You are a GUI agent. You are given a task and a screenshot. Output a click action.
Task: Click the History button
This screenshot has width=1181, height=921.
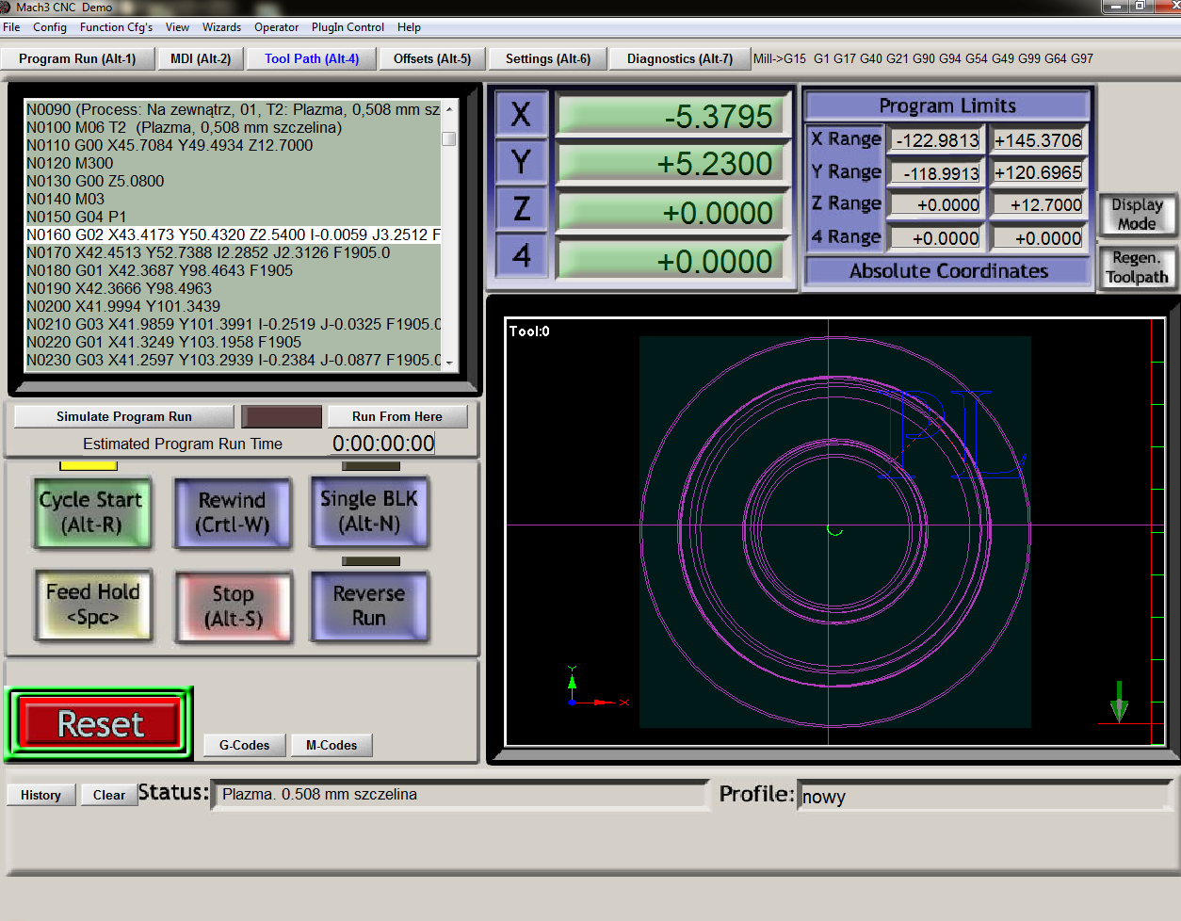[x=40, y=795]
